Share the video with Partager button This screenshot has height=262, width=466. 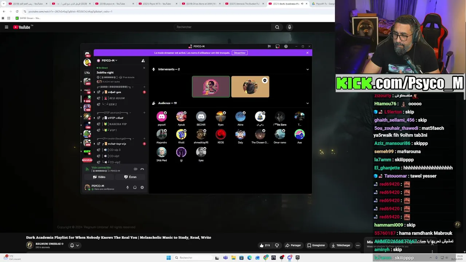293,246
